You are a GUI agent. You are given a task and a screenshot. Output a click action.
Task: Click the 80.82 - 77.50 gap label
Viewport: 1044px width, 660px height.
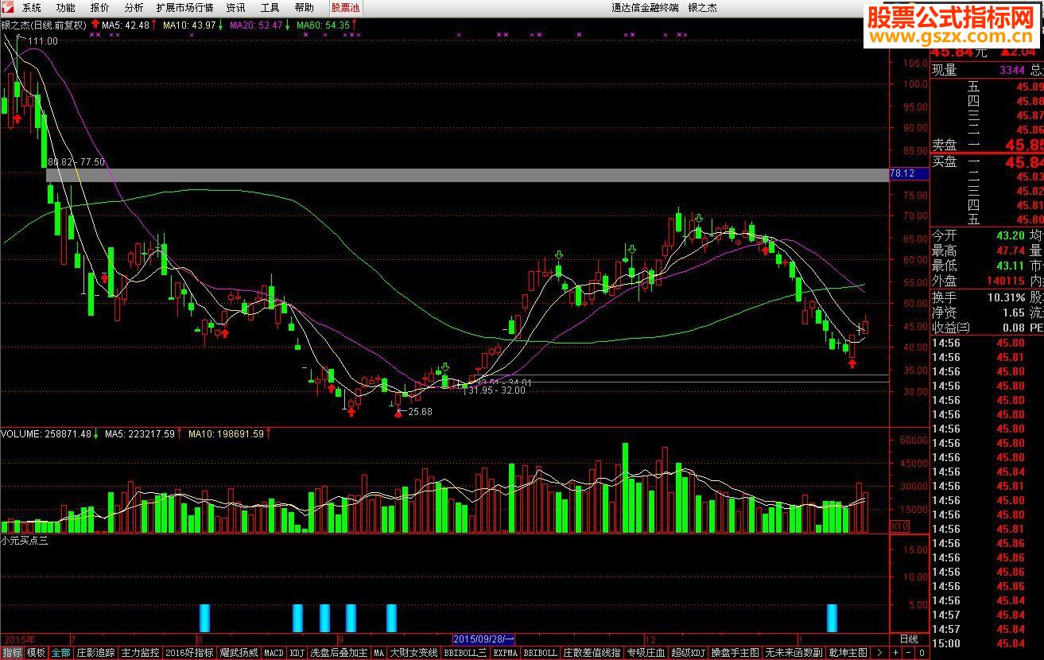[x=76, y=162]
